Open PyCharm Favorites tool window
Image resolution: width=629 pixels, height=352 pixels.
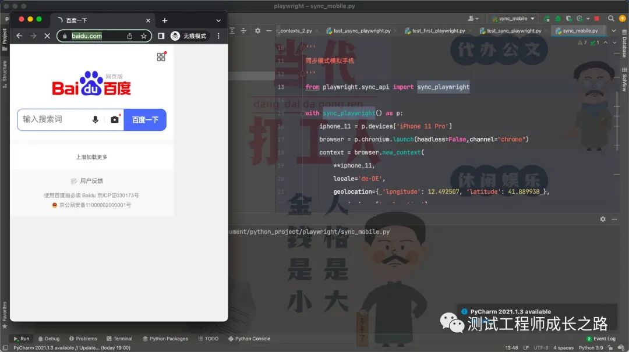(5, 315)
